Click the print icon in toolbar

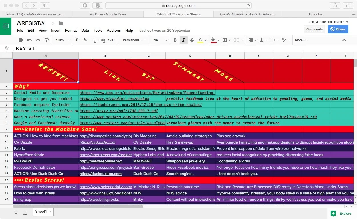coord(21,40)
